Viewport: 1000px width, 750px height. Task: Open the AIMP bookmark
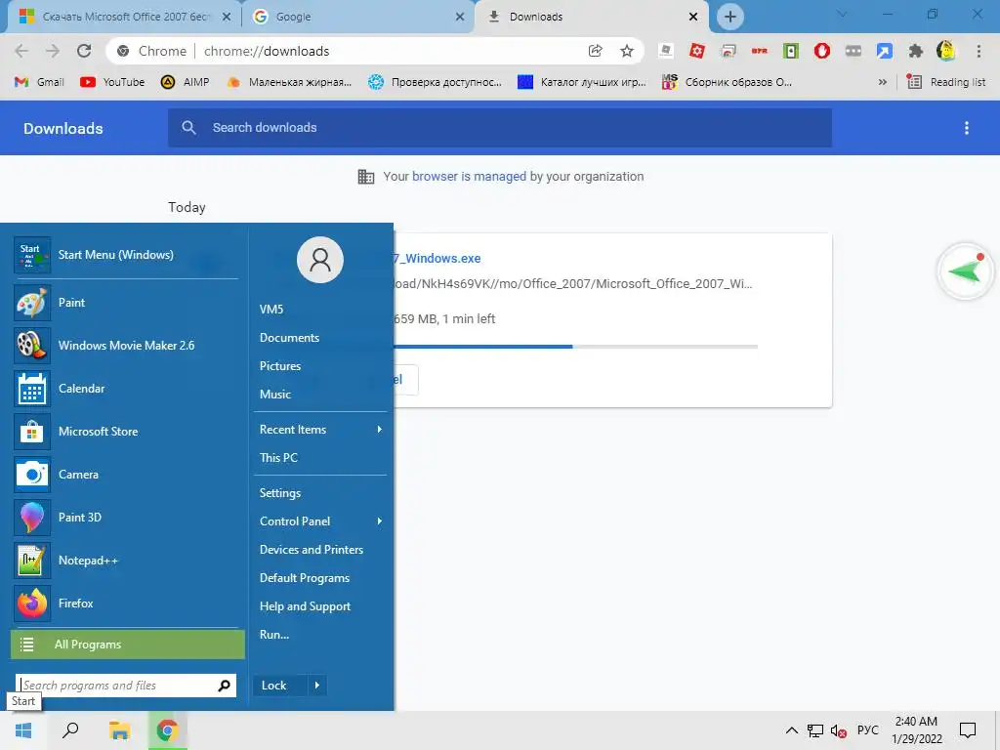pos(186,82)
